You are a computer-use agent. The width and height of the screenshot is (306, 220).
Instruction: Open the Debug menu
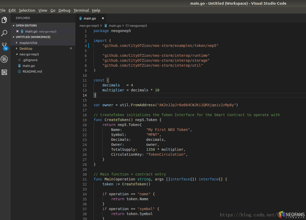point(64,10)
